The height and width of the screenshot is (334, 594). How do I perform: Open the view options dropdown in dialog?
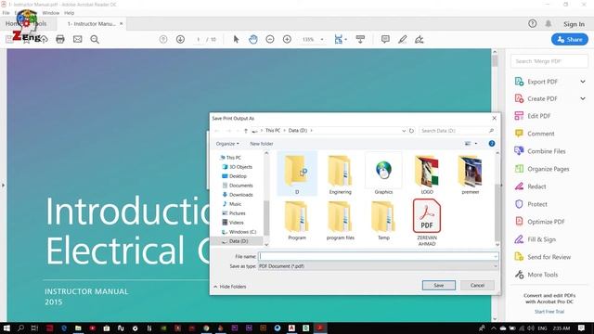pyautogui.click(x=476, y=144)
